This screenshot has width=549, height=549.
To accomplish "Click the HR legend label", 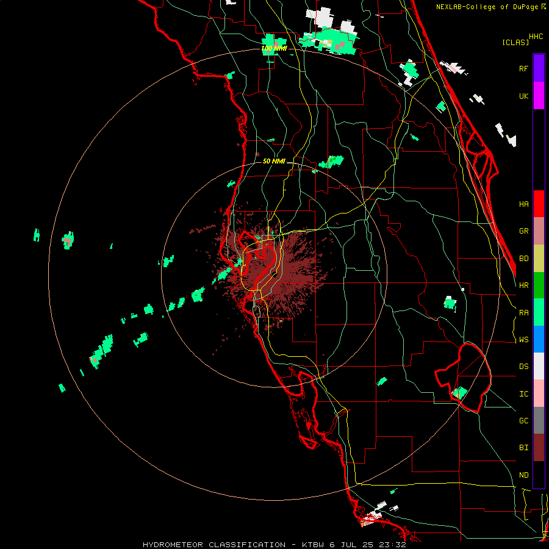I will [x=523, y=285].
